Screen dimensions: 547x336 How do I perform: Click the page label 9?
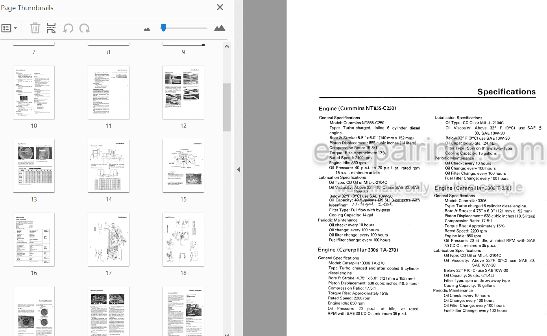[183, 52]
